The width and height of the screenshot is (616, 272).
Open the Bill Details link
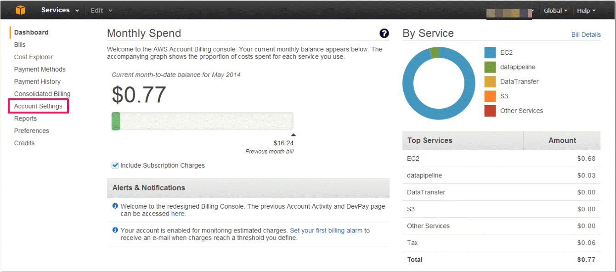click(x=586, y=34)
